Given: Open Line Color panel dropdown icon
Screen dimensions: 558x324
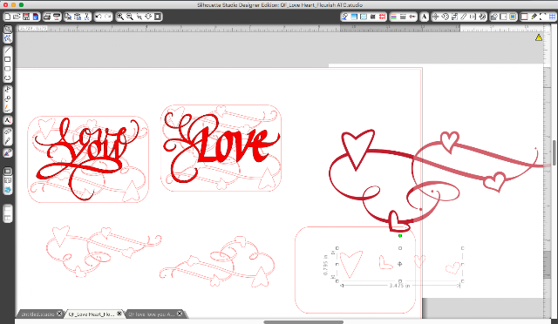Looking at the screenshot, I should [393, 17].
